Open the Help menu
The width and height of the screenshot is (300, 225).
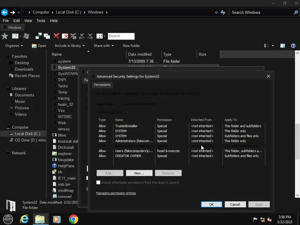coord(54,21)
